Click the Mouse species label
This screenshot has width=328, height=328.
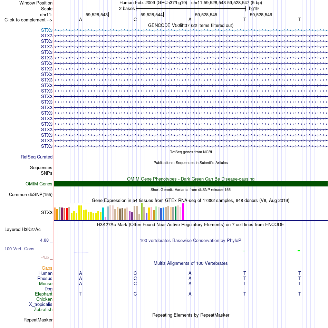pos(46,284)
